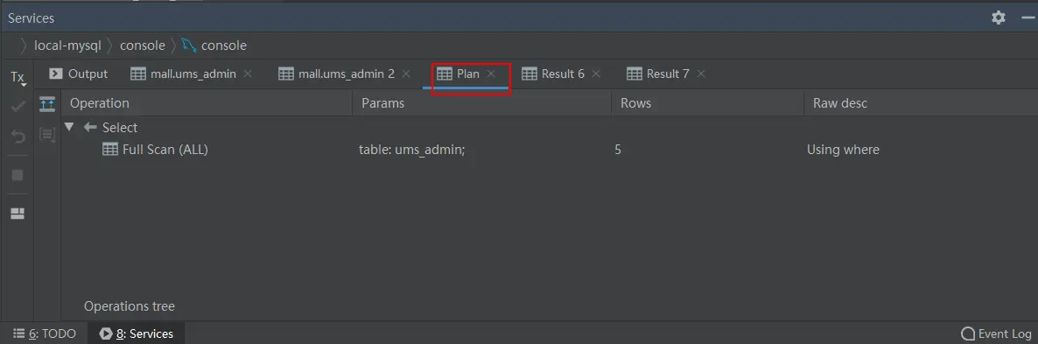Open the mall.ums_admin 2 tab
Viewport: 1038px width, 344px height.
[x=336, y=74]
